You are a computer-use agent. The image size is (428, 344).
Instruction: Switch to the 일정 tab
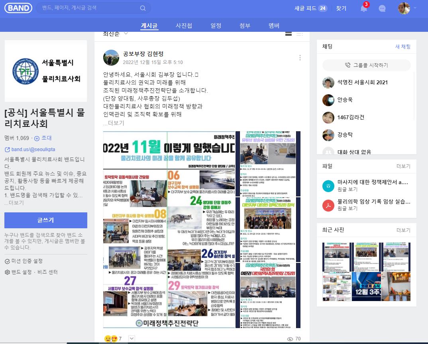(x=216, y=25)
